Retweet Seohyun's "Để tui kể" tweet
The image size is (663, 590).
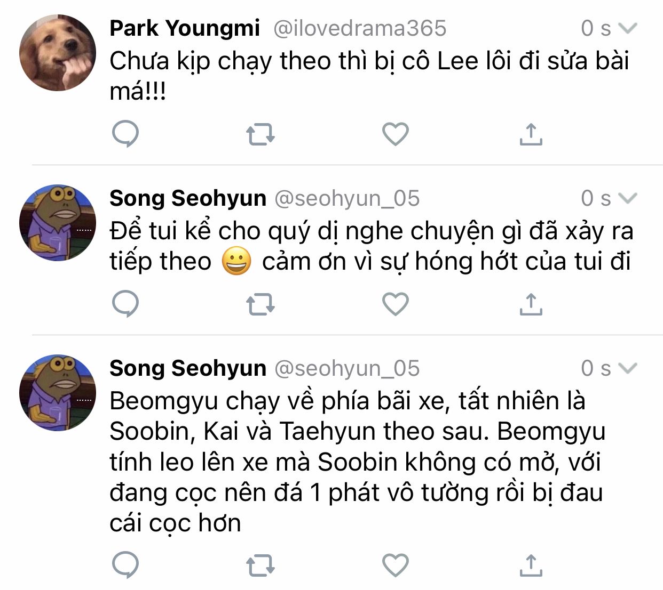(x=261, y=304)
